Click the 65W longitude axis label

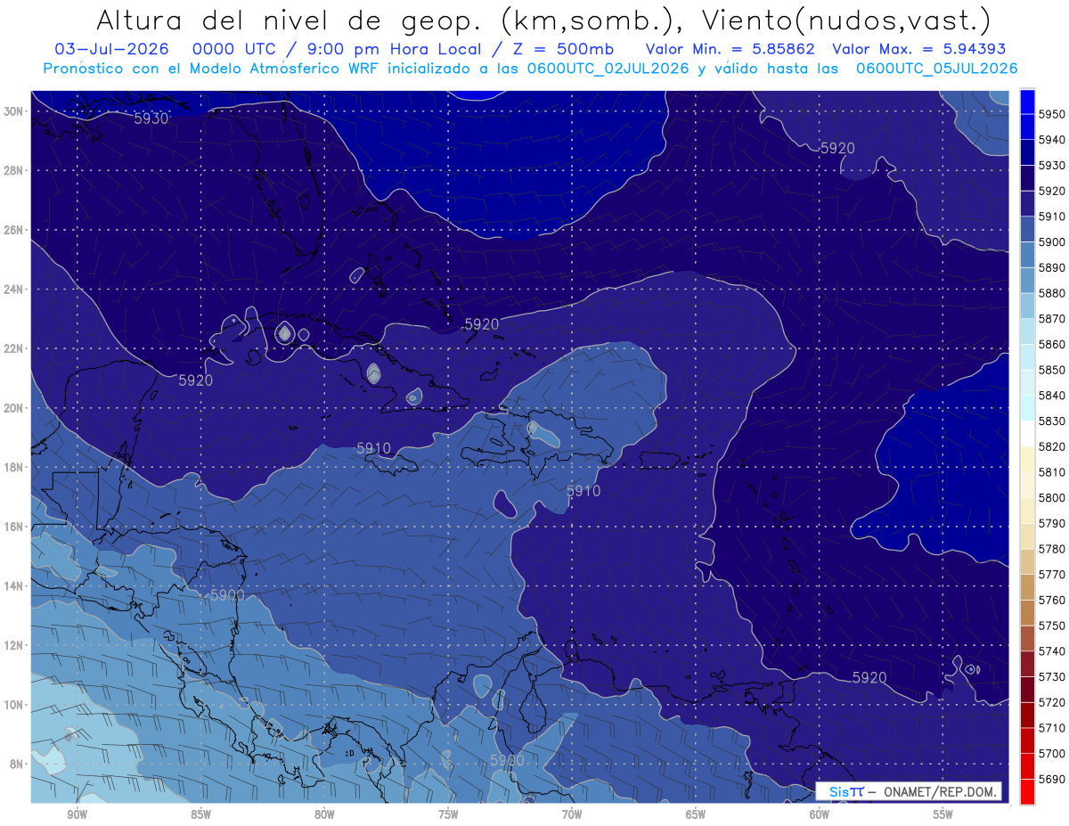pyautogui.click(x=696, y=814)
